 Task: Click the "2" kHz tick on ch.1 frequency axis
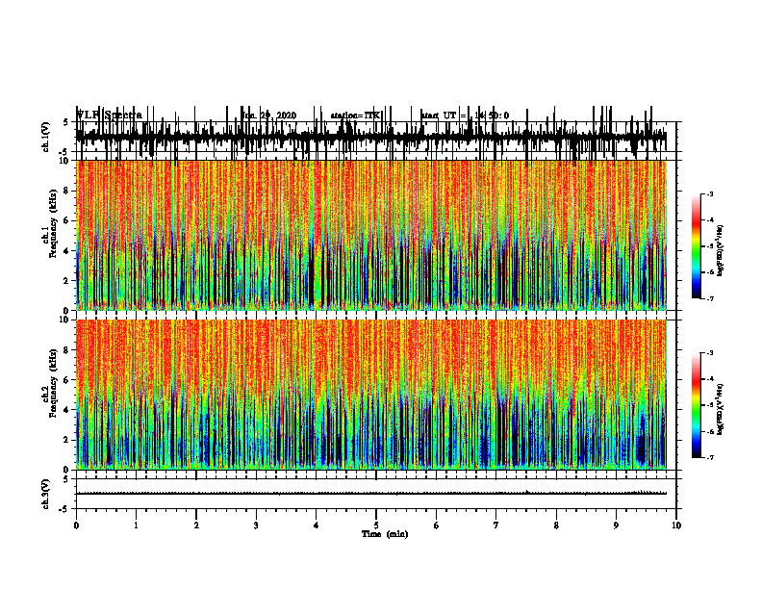coord(66,281)
